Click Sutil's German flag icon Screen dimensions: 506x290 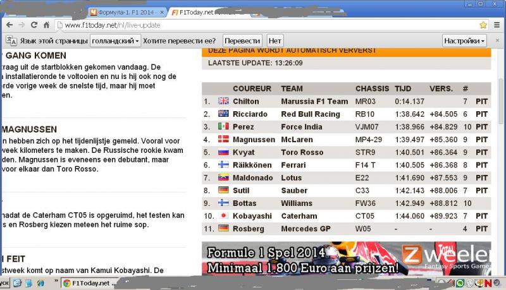click(x=223, y=190)
